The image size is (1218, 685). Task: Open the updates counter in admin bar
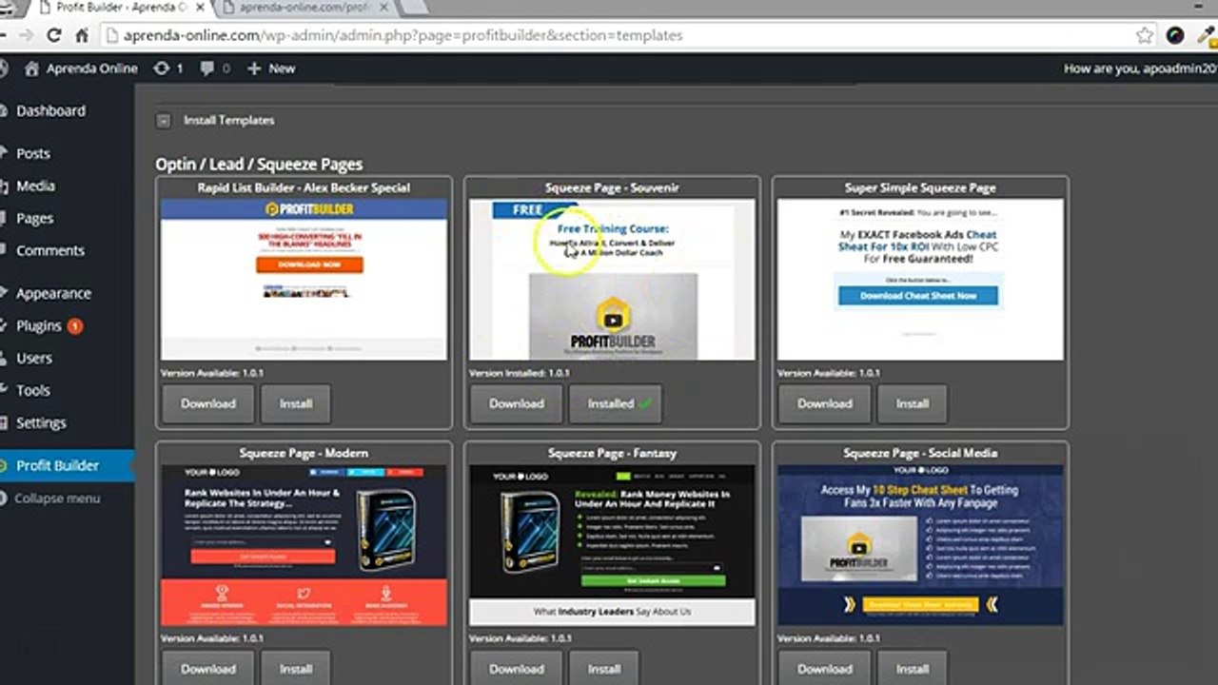167,68
